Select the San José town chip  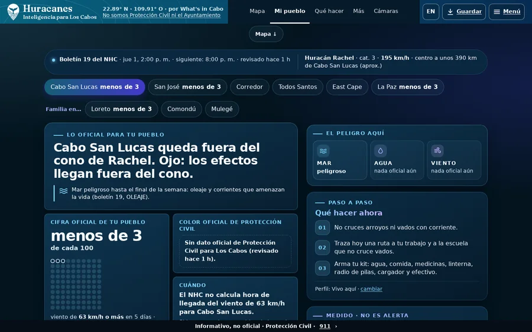[x=187, y=87]
